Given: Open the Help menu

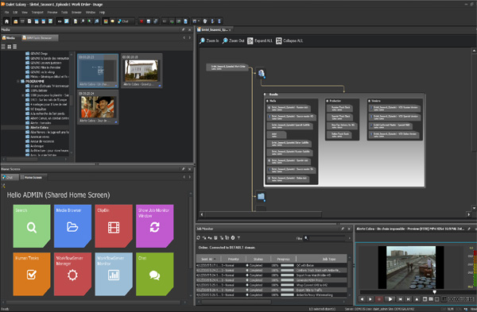Looking at the screenshot, I should [x=103, y=13].
